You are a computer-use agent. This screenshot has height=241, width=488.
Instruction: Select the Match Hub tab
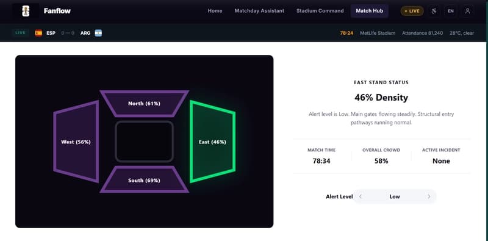point(370,11)
